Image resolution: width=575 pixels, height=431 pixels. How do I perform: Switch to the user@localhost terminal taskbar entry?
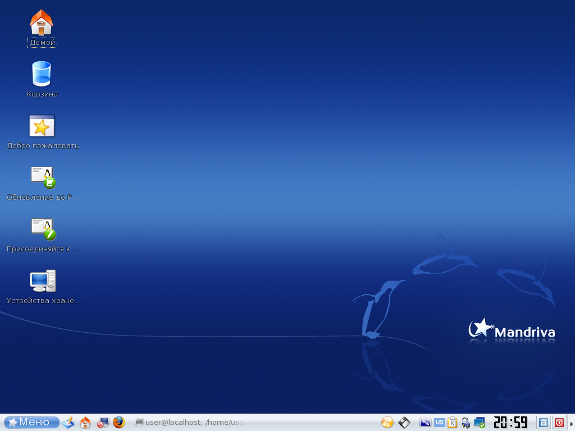[189, 423]
